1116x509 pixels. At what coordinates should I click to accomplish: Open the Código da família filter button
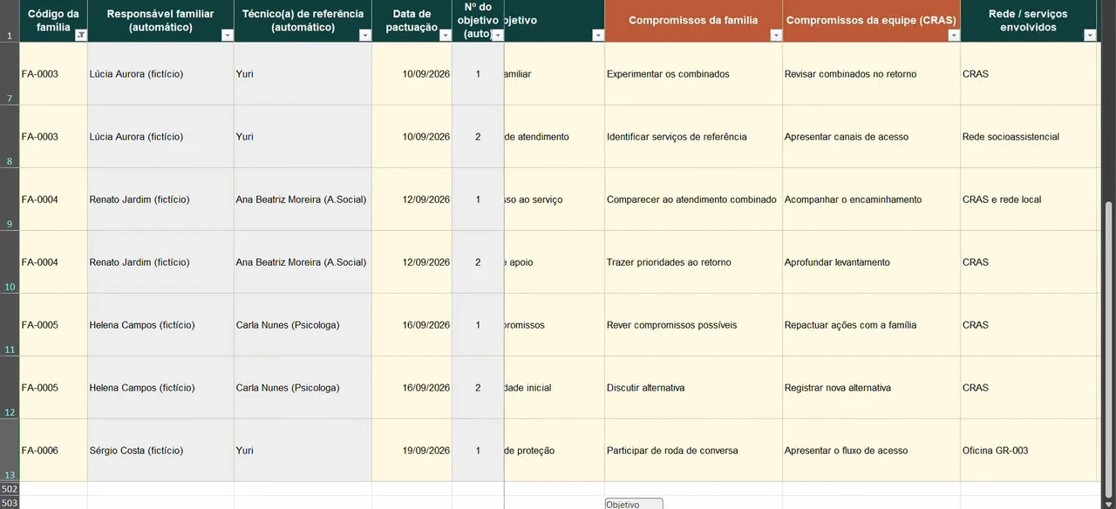click(81, 36)
